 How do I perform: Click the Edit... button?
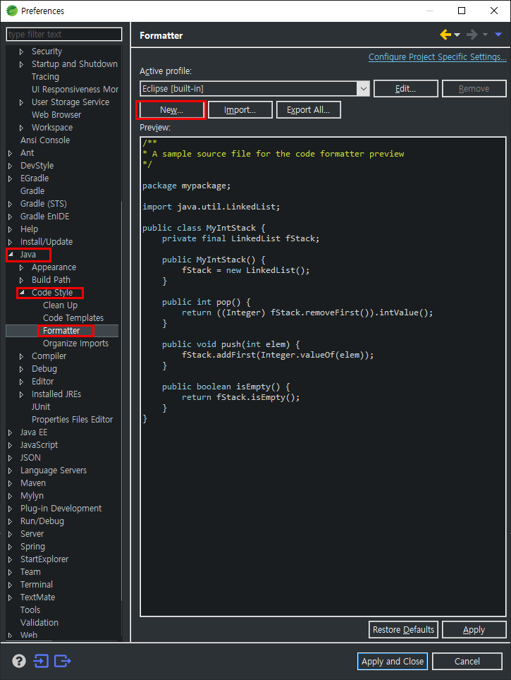406,88
